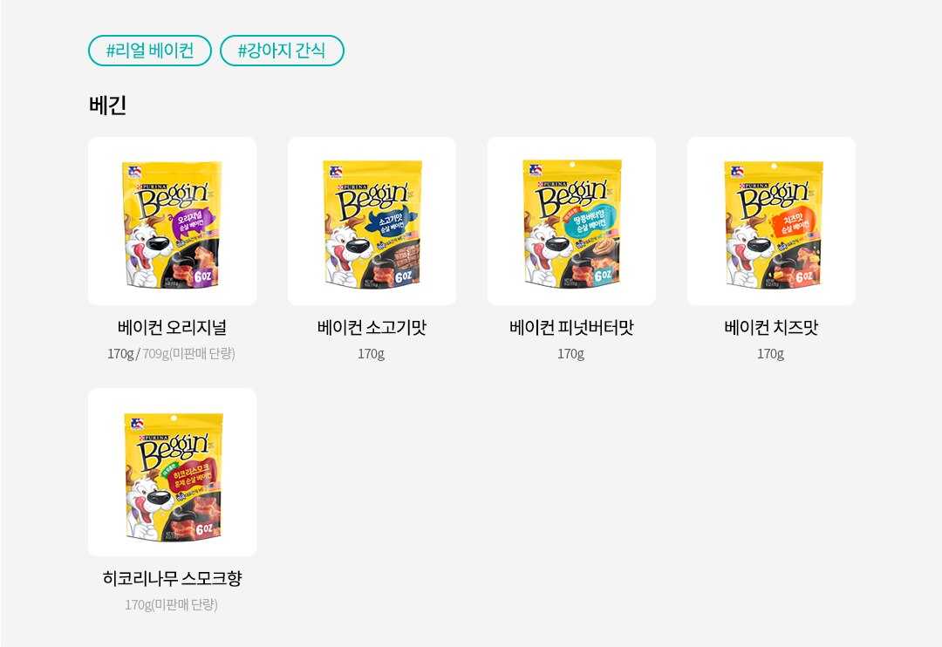Viewport: 942px width, 647px height.
Task: Open the 베이컨 소고기맛 product image
Action: pyautogui.click(x=372, y=221)
